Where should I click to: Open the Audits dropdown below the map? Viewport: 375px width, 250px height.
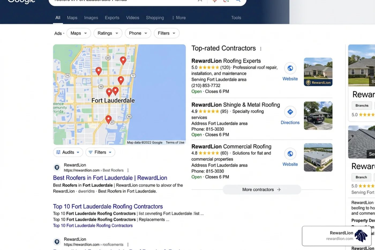click(68, 152)
